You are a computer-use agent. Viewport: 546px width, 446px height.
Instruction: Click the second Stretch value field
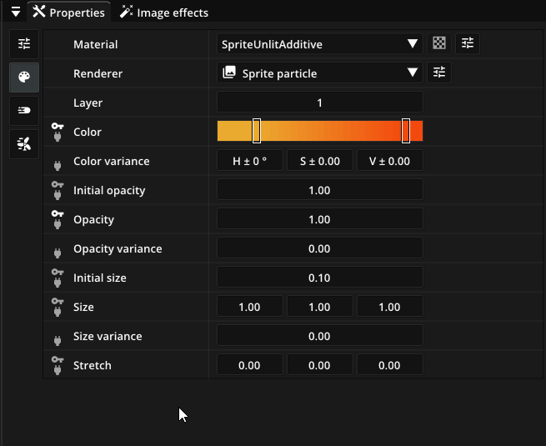pos(319,365)
